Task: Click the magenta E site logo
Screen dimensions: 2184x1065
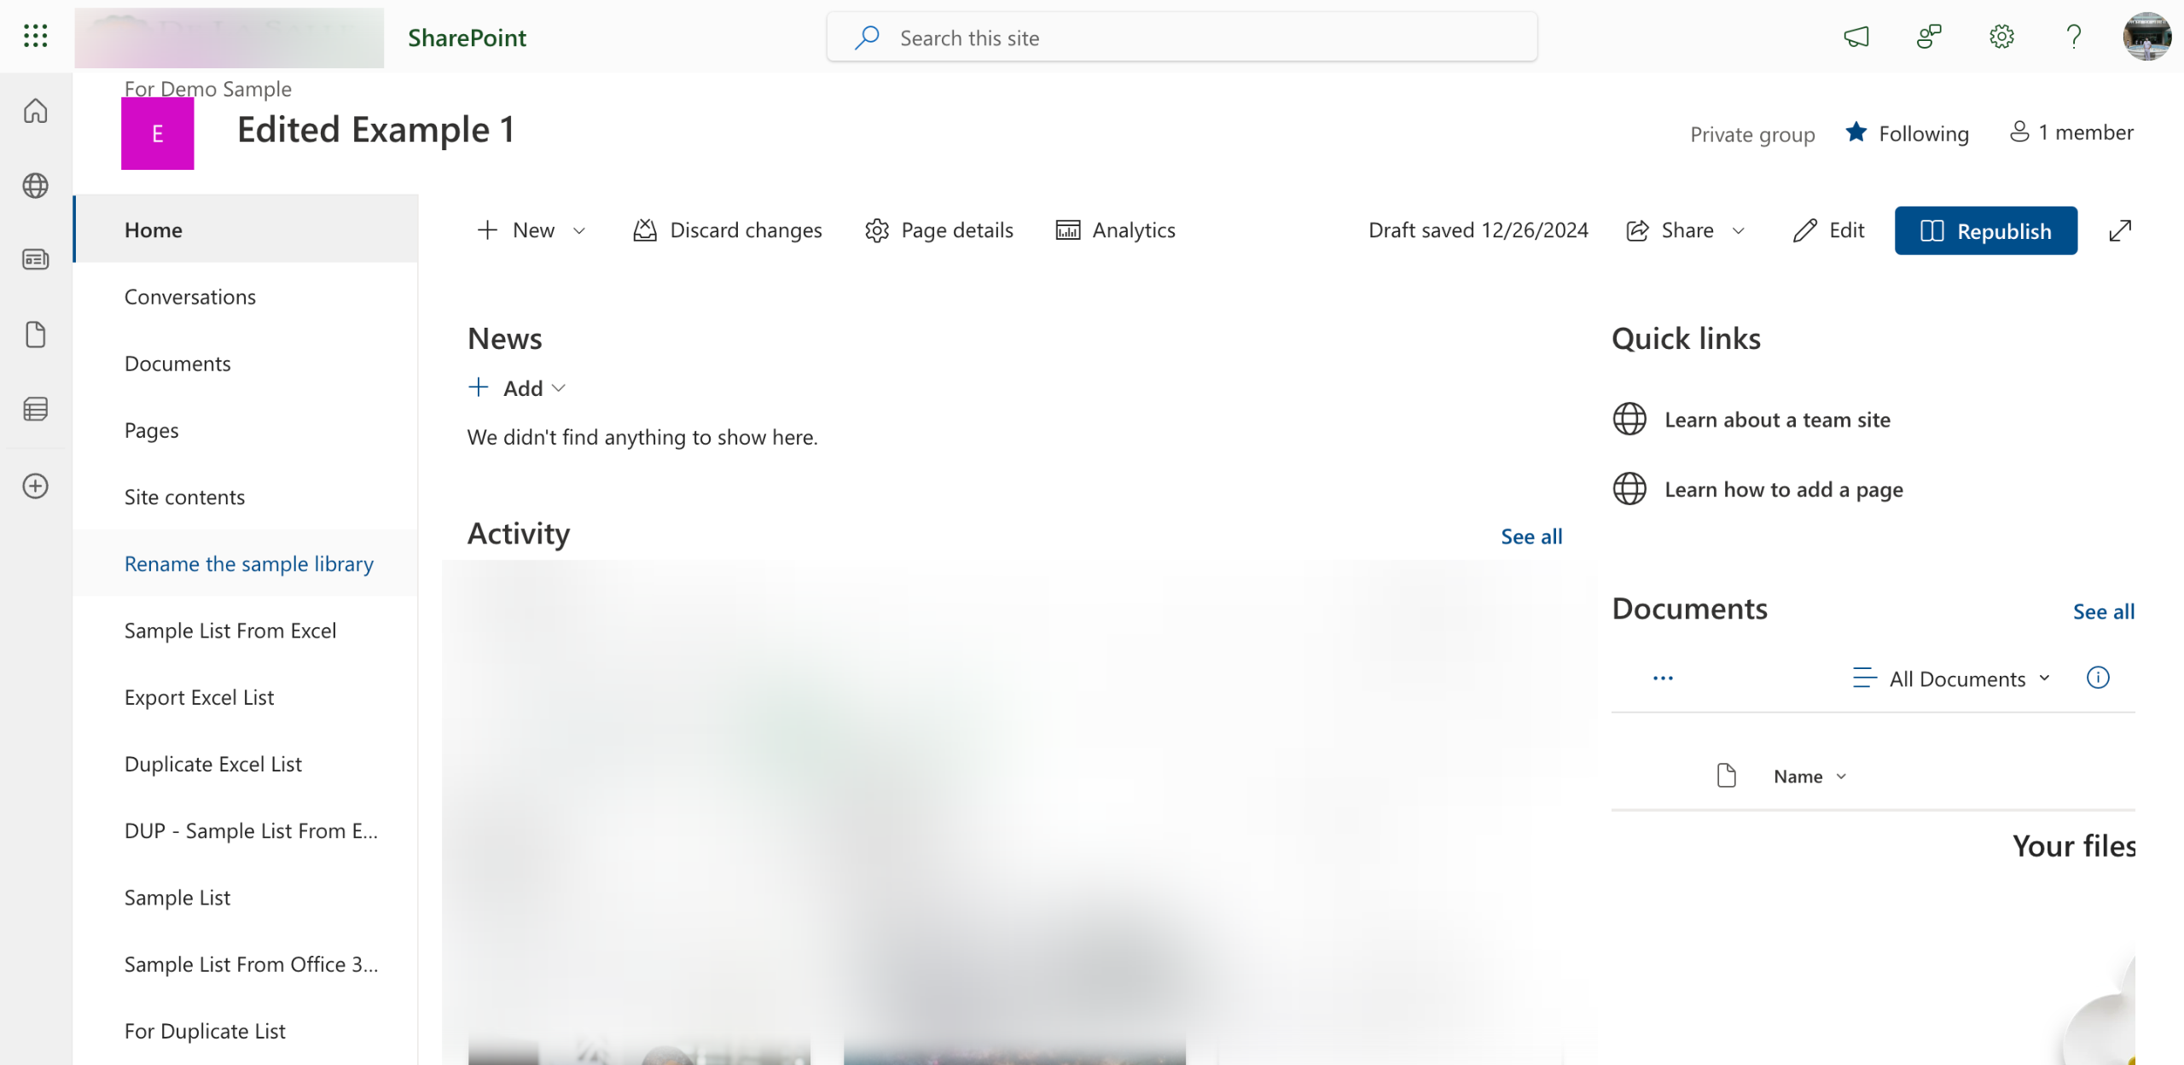Action: (x=157, y=134)
